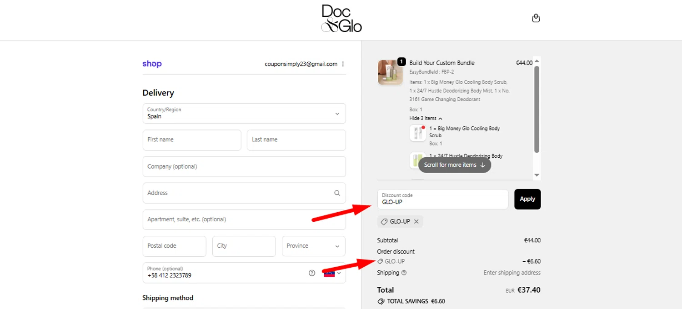
Task: Open the shopping bag cart icon
Action: pos(536,18)
